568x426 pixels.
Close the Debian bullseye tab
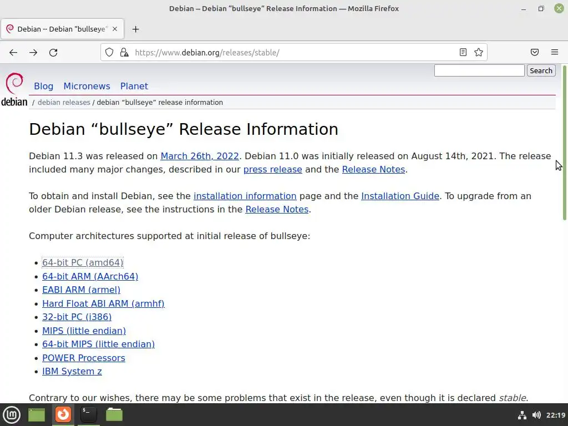(115, 29)
